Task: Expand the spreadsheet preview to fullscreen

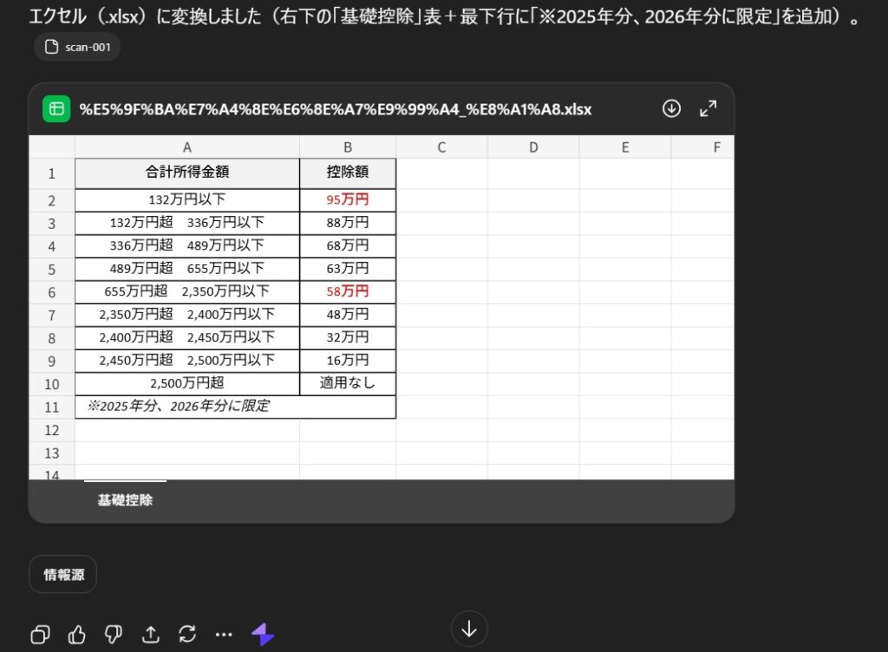Action: pyautogui.click(x=708, y=108)
